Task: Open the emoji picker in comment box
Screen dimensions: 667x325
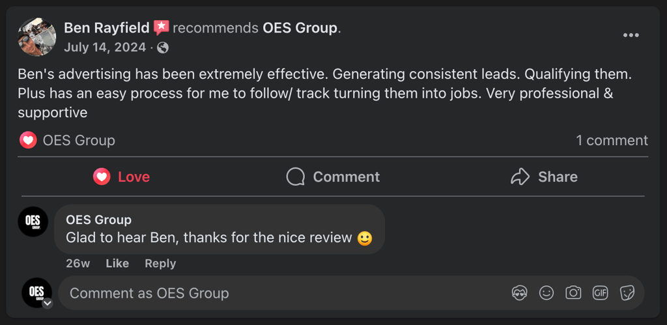Action: coord(546,293)
